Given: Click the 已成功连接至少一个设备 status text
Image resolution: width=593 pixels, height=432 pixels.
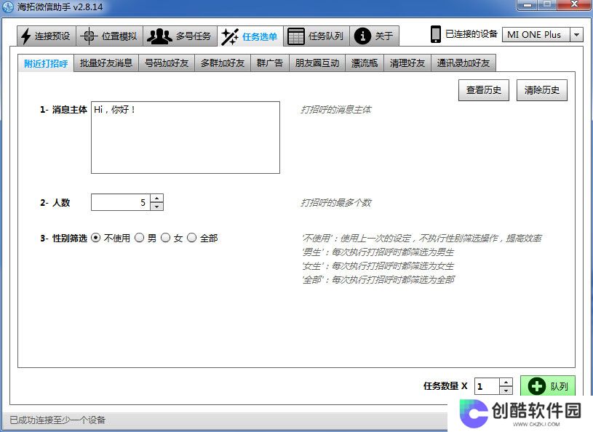Looking at the screenshot, I should click(x=57, y=420).
